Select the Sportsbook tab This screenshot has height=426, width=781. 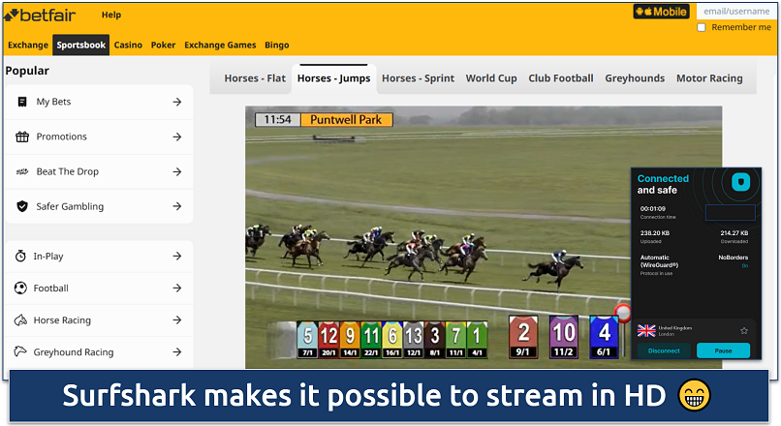80,45
